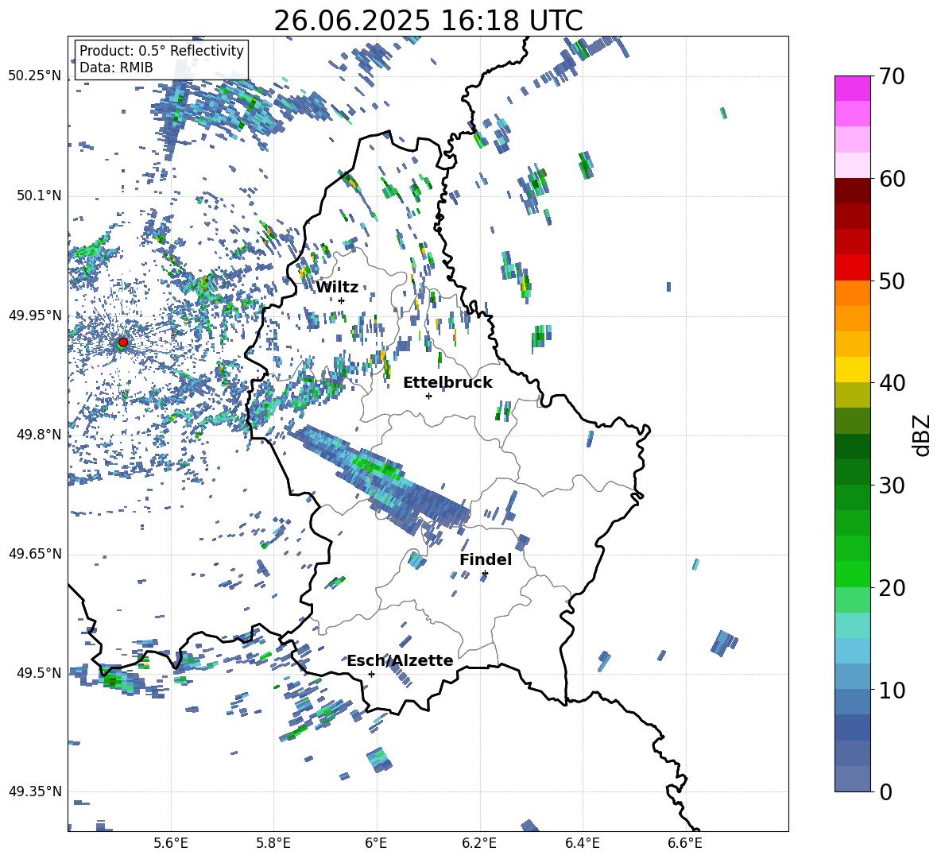Click the 49.5°N latitude label

pos(38,672)
